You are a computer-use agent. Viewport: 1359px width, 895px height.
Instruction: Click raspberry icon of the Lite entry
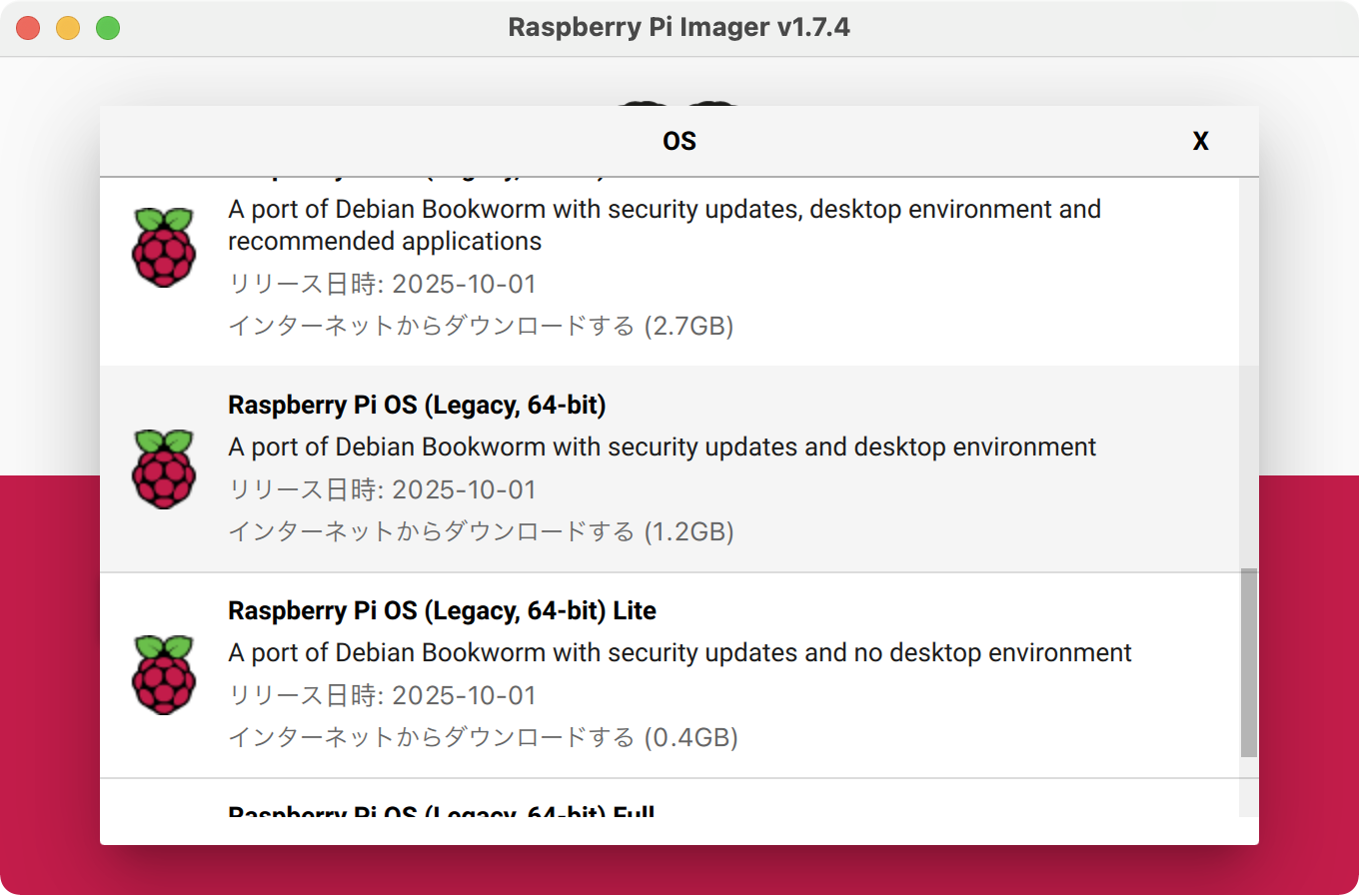[163, 675]
